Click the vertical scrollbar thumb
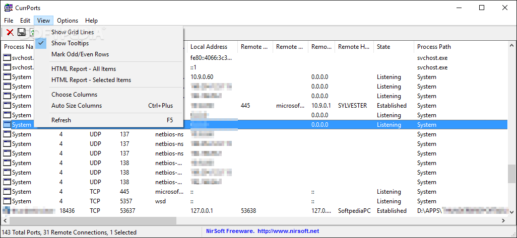Image resolution: width=517 pixels, height=238 pixels. pos(511,173)
